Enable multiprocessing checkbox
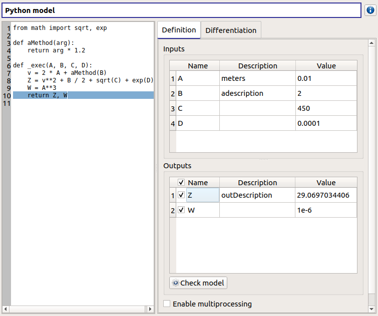This screenshot has height=316, width=378. 167,304
